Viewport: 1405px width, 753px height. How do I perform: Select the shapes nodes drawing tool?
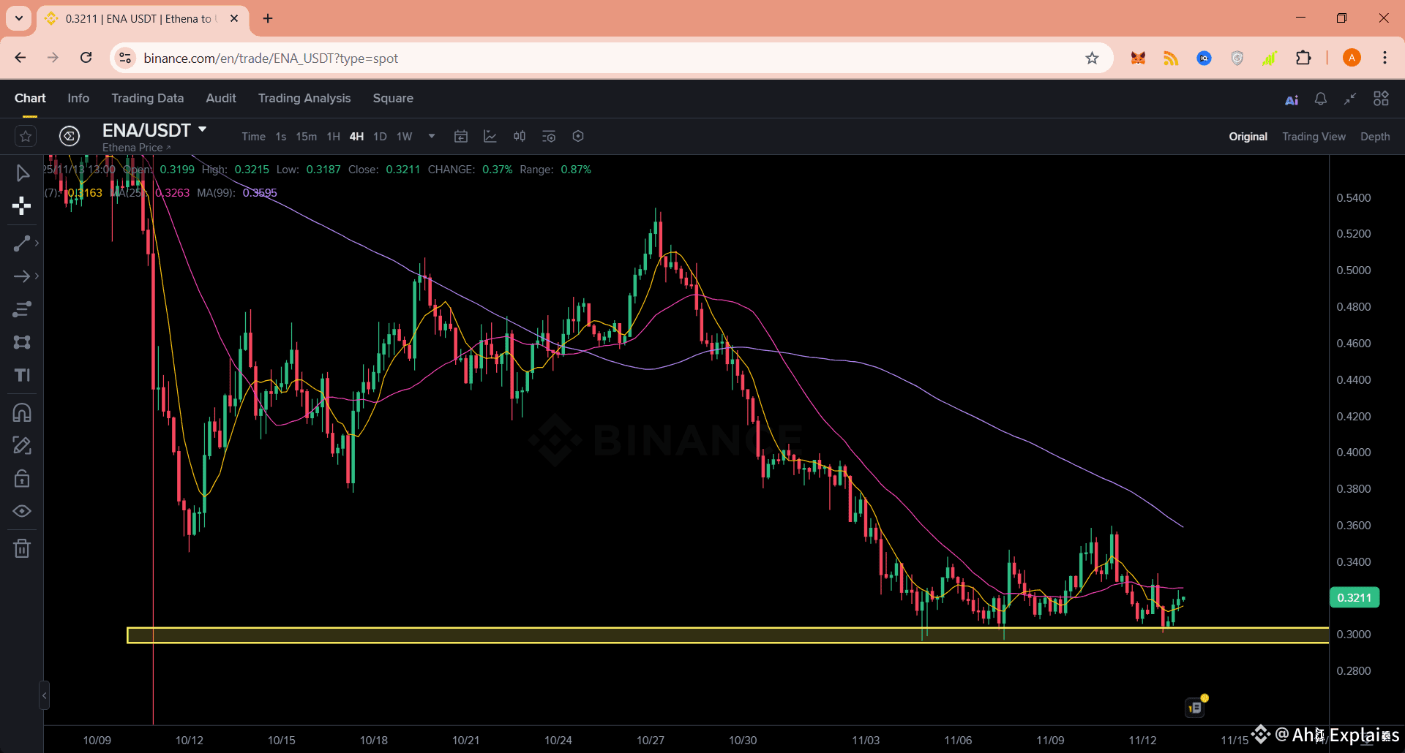pos(22,342)
